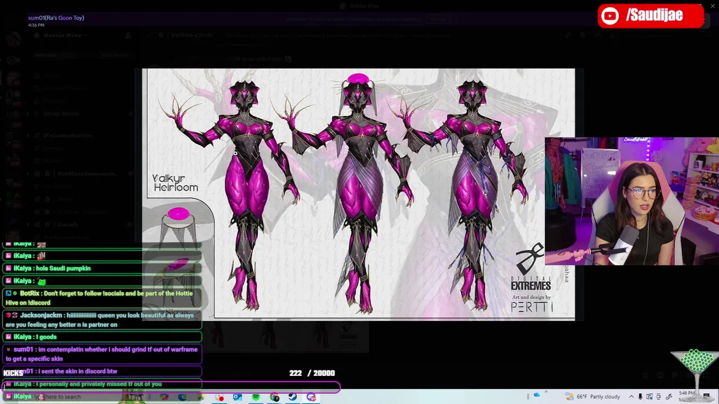Image resolution: width=719 pixels, height=404 pixels.
Task: Click the Valkyr Heirloom title label
Action: tap(175, 183)
